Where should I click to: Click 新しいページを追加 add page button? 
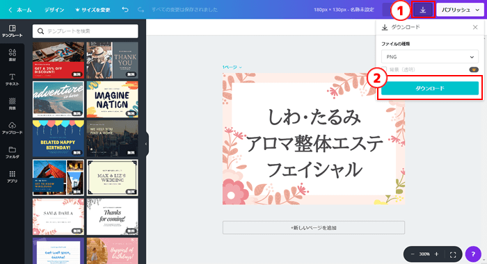coord(313,228)
